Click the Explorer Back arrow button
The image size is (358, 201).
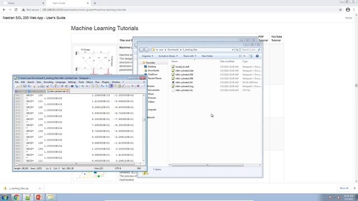click(x=142, y=50)
